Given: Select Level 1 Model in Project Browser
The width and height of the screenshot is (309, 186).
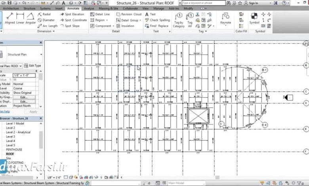Looking at the screenshot, I should tap(15, 123).
